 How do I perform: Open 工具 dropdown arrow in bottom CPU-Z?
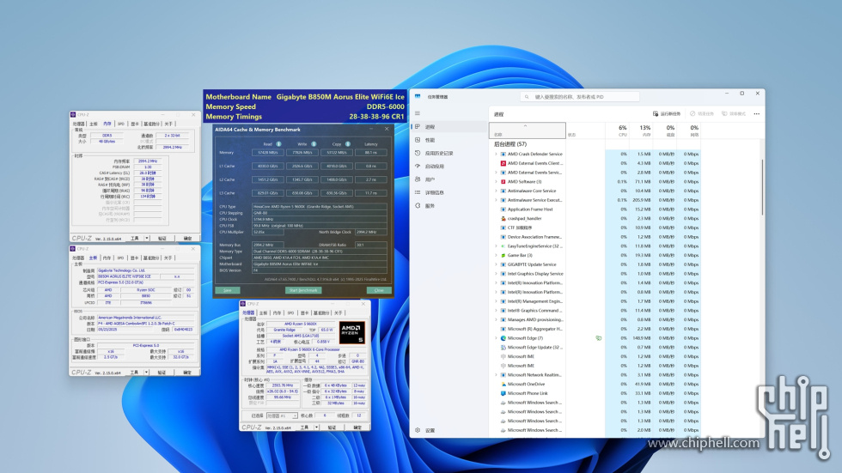(x=317, y=428)
